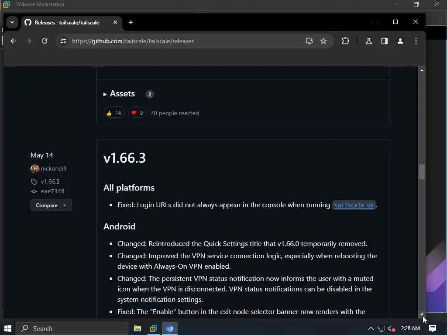Click the Android heading
Screen dimensions: 447x335
[x=119, y=226]
